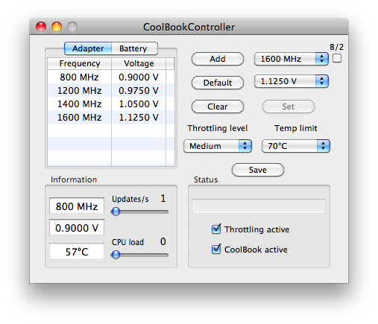
Task: Minimize window with the yellow button
Action: tap(57, 27)
